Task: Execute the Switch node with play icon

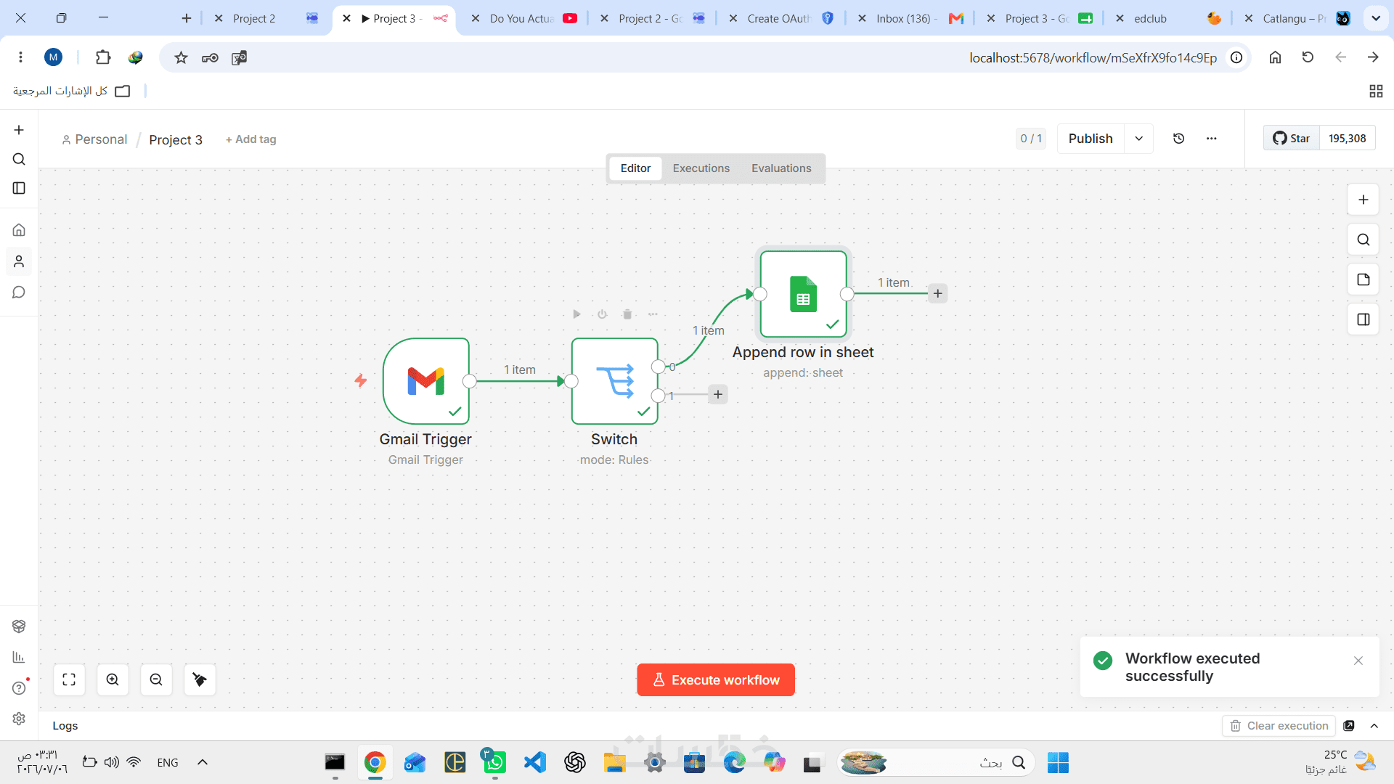Action: [576, 314]
